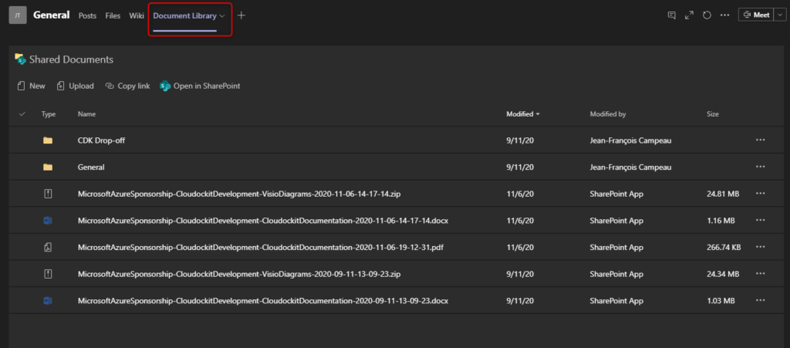Viewport: 790px width, 348px height.
Task: Open actions menu for 24.81 MB zip file
Action: click(x=760, y=194)
